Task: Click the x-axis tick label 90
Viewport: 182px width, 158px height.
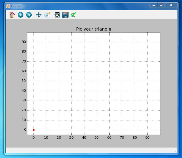Action: [147, 138]
